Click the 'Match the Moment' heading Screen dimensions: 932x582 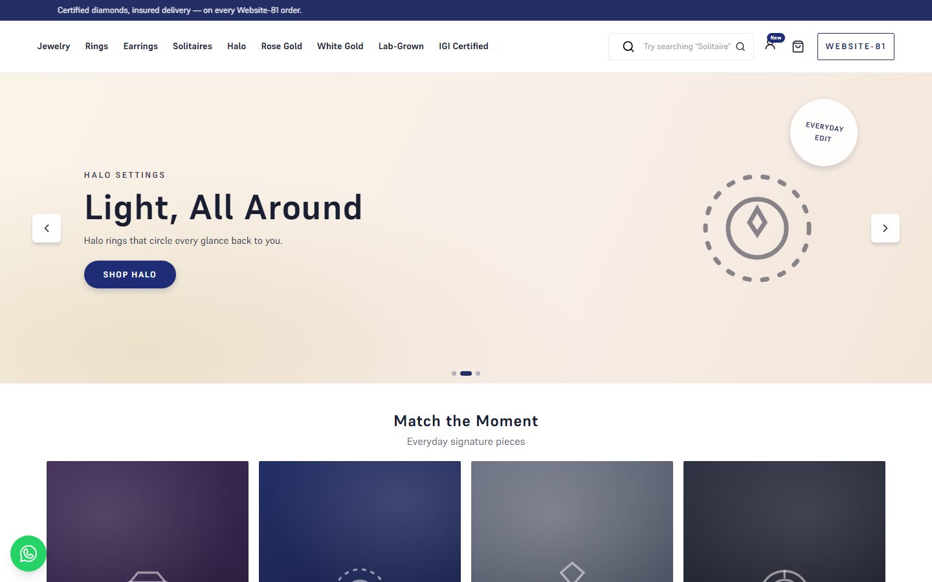(466, 421)
